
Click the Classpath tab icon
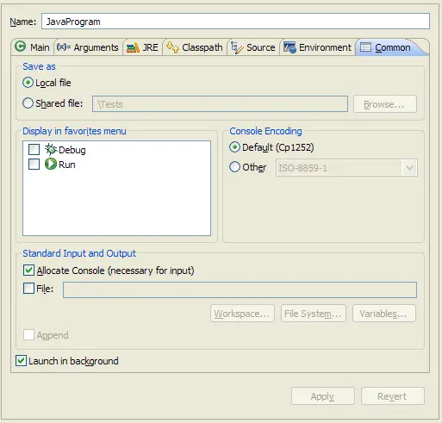172,47
